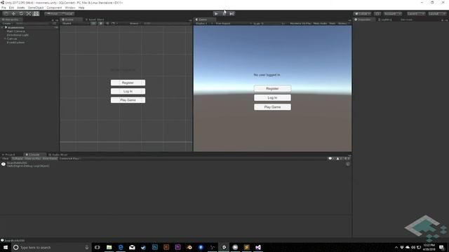
Task: Toggle Collapse in the Console panel
Action: click(x=18, y=159)
